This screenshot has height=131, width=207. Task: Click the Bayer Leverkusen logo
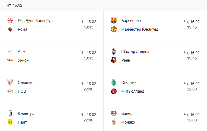coord(114,113)
